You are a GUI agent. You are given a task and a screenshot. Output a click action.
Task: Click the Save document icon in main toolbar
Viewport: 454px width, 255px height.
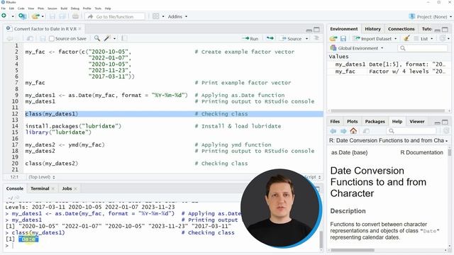52,16
